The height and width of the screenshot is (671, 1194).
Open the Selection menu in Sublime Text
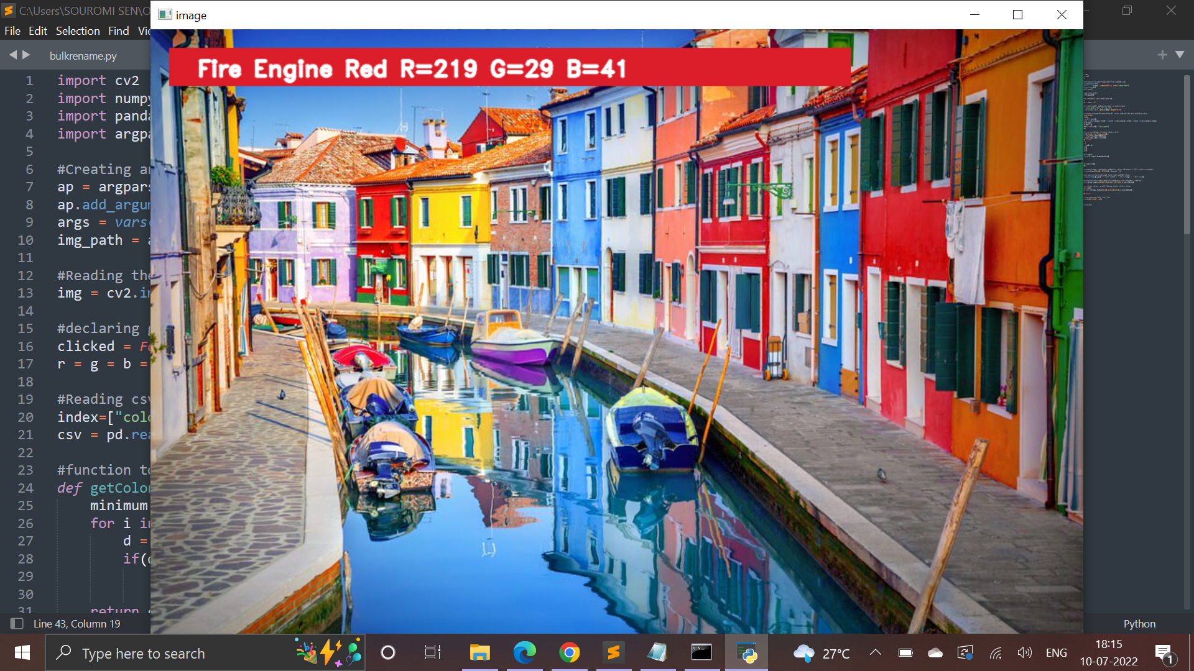78,30
